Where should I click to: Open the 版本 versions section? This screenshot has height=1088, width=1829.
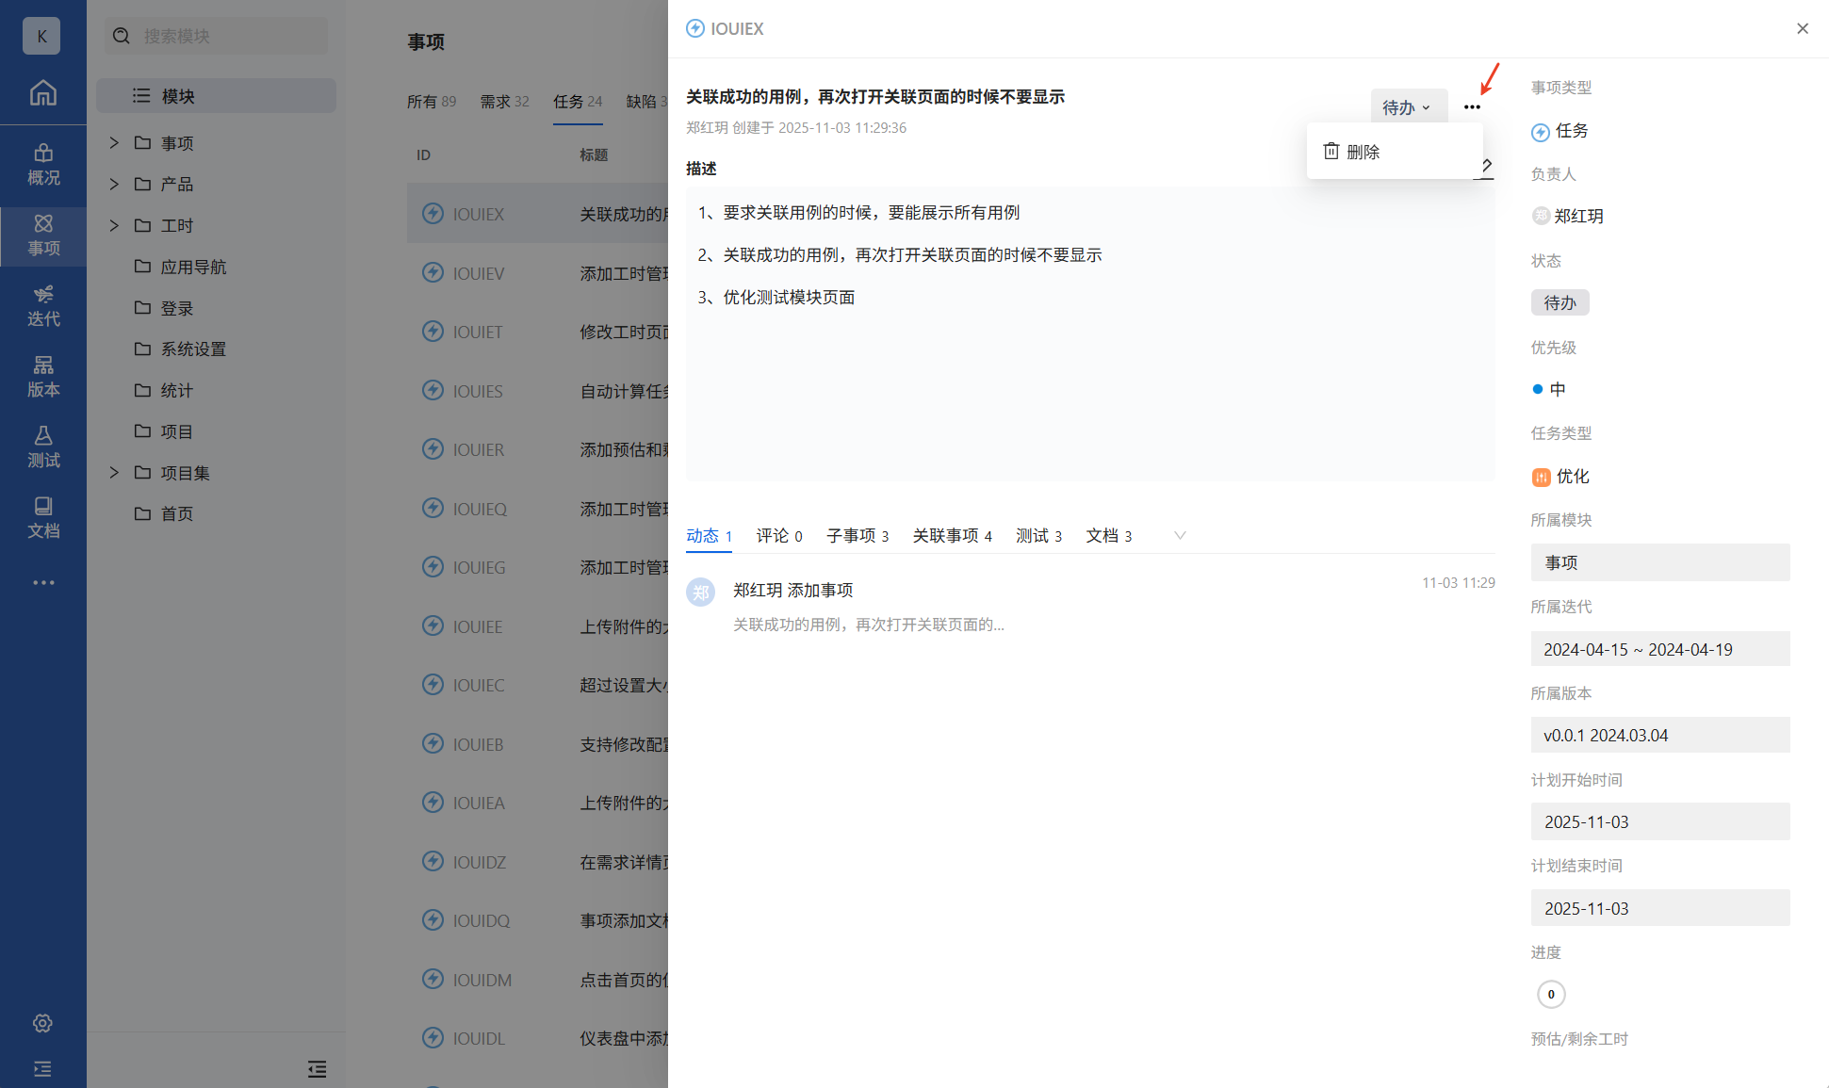[42, 376]
